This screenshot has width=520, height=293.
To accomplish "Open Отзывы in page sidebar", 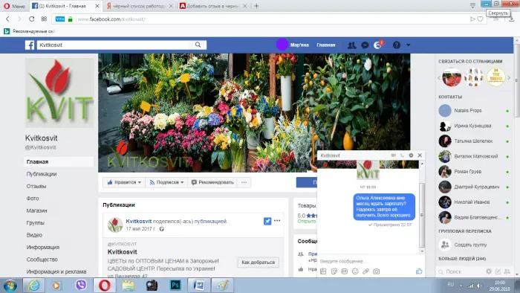I will point(36,186).
